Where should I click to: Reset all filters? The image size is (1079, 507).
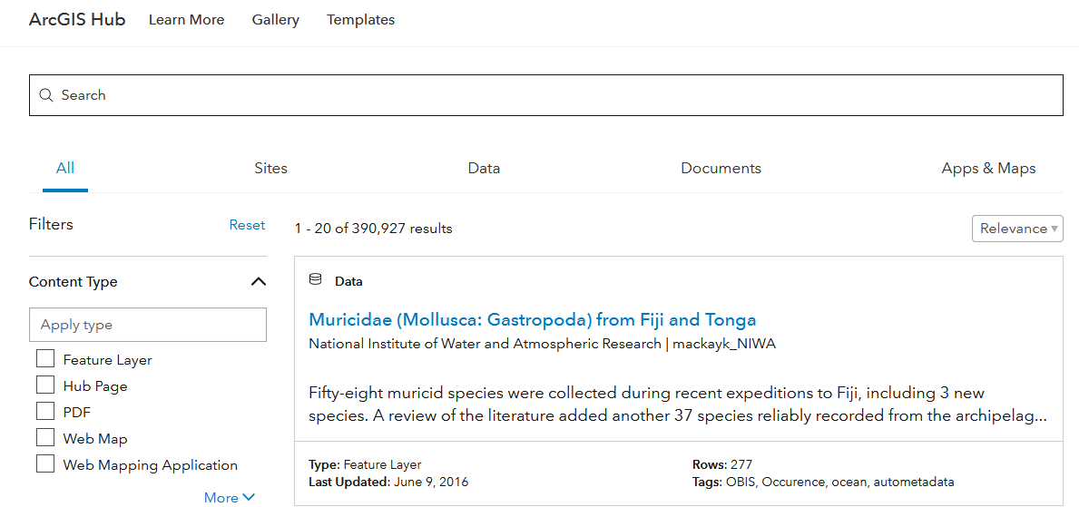[x=247, y=225]
